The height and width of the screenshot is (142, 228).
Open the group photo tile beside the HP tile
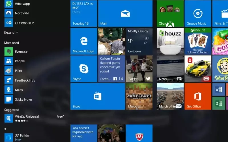coord(111,133)
